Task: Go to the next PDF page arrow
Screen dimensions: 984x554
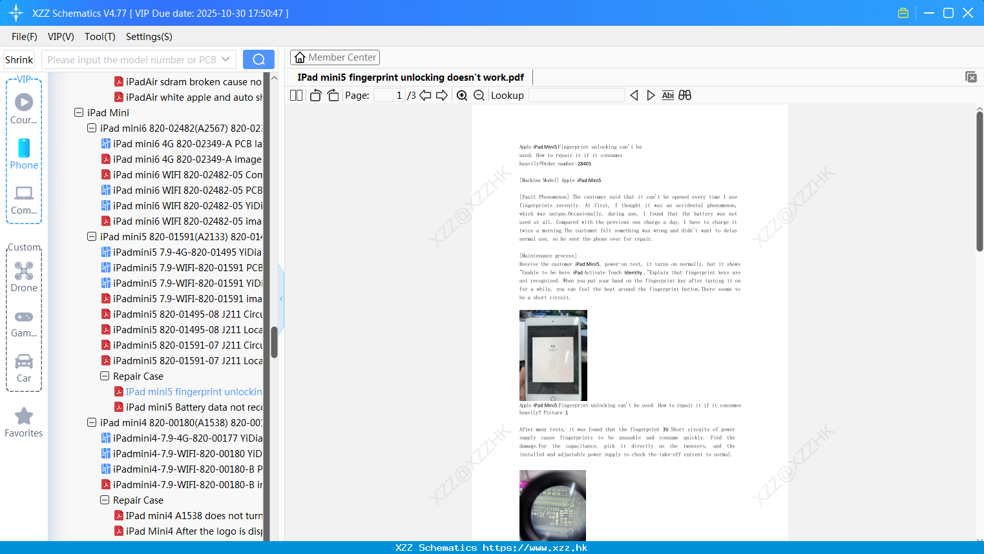Action: [442, 96]
